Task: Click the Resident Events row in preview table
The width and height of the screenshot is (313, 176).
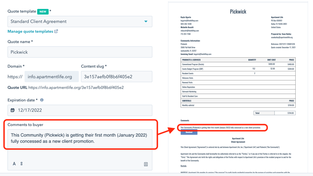Action: tap(238, 73)
